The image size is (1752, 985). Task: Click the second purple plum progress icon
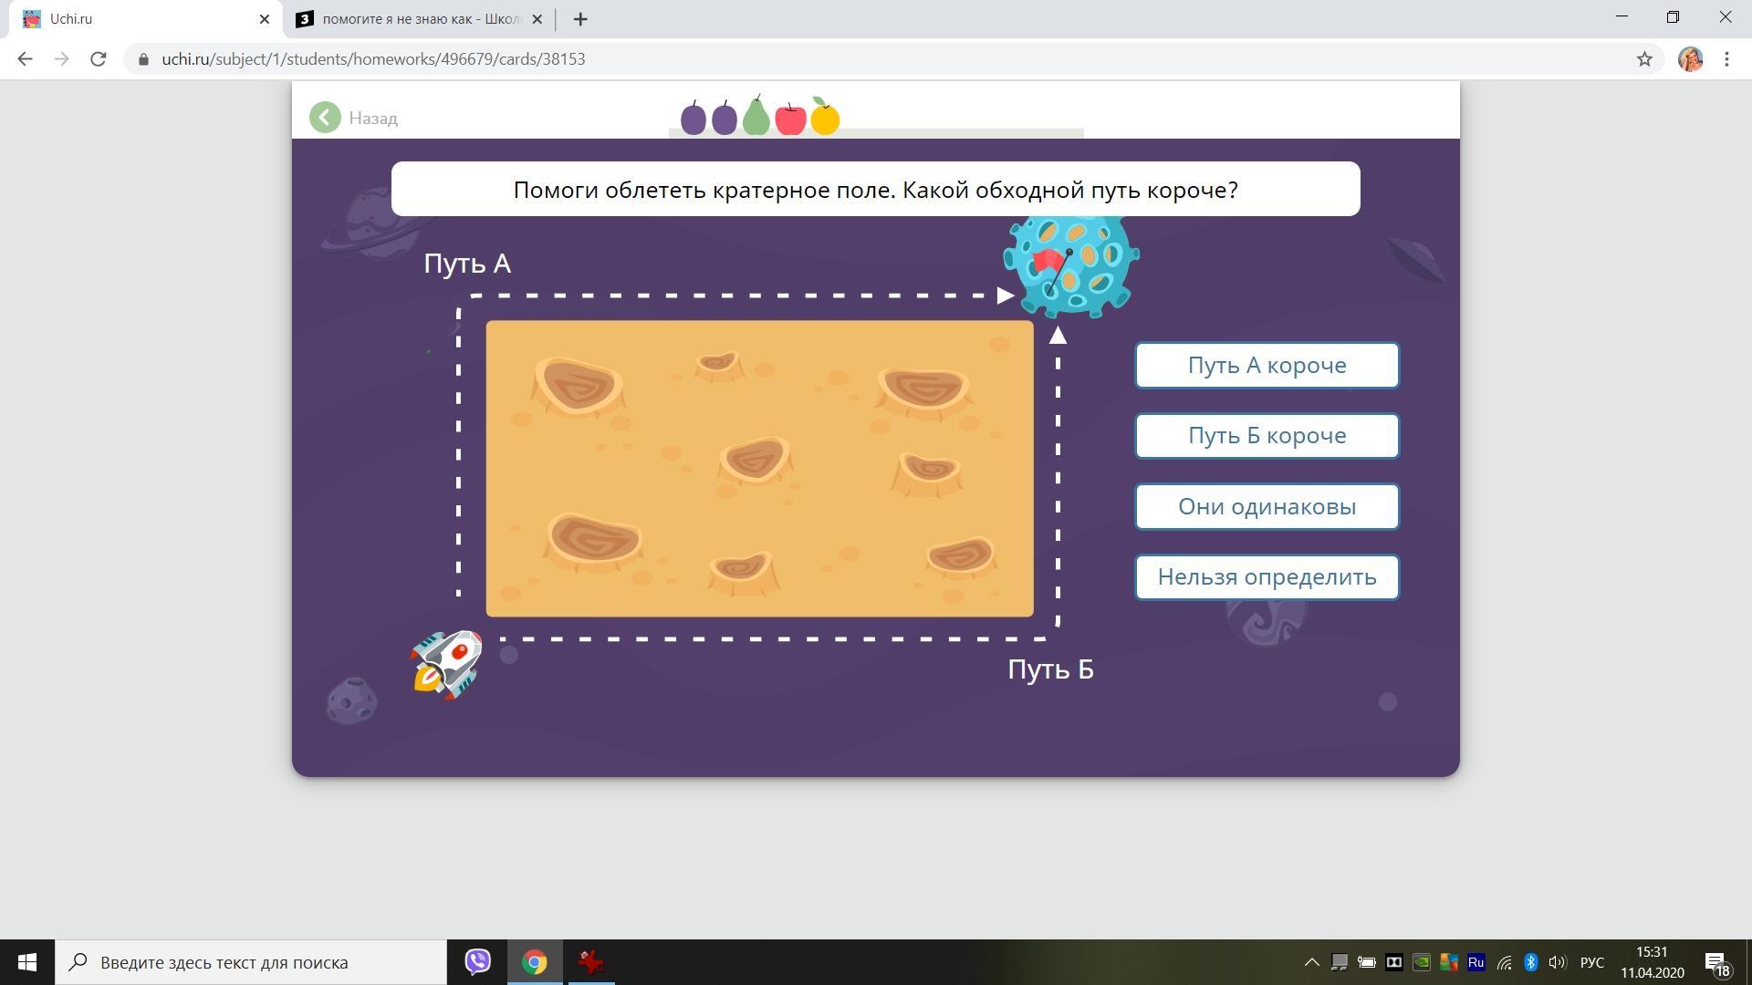pos(725,119)
